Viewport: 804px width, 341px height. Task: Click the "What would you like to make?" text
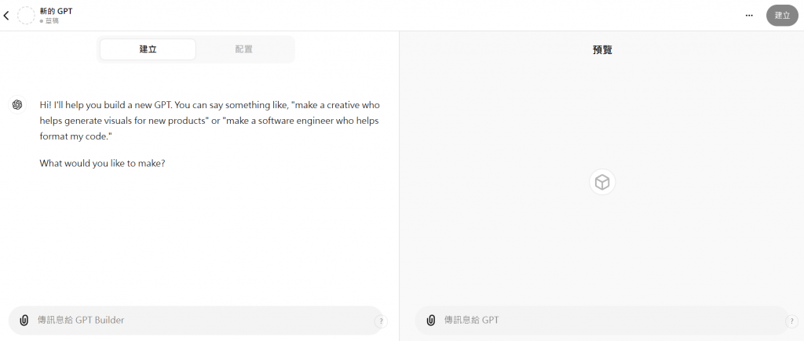102,165
